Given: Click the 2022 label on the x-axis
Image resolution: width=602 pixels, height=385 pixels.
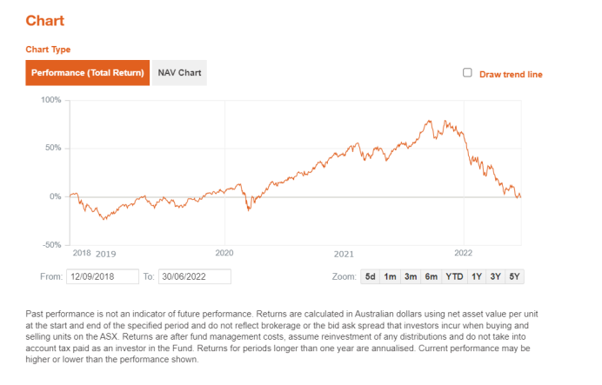Looking at the screenshot, I should pos(464,253).
